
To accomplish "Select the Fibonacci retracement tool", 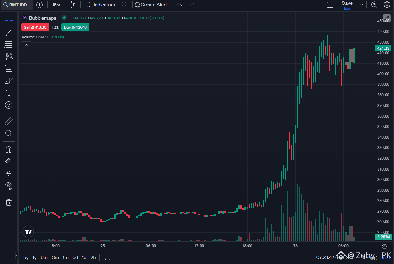I will [9, 45].
